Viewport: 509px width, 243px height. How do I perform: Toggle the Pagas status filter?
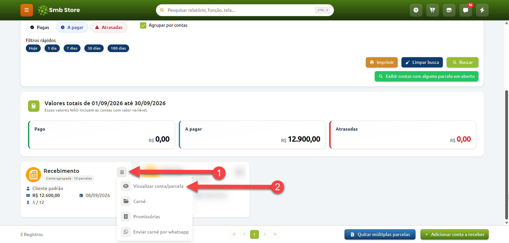[x=40, y=27]
